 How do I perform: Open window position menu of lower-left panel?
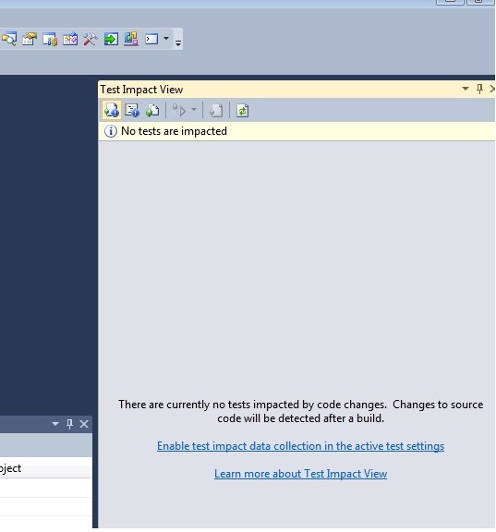(55, 424)
